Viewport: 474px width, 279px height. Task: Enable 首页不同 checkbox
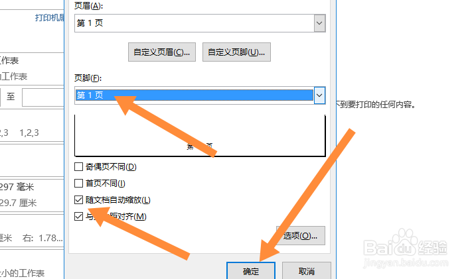point(78,184)
